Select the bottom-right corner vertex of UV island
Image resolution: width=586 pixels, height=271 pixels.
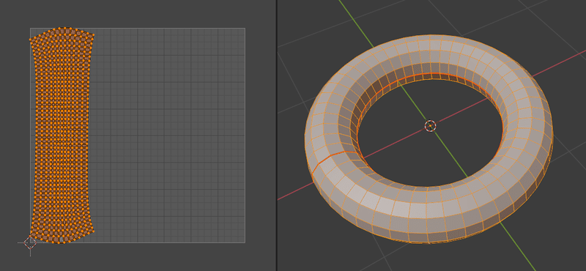93,231
